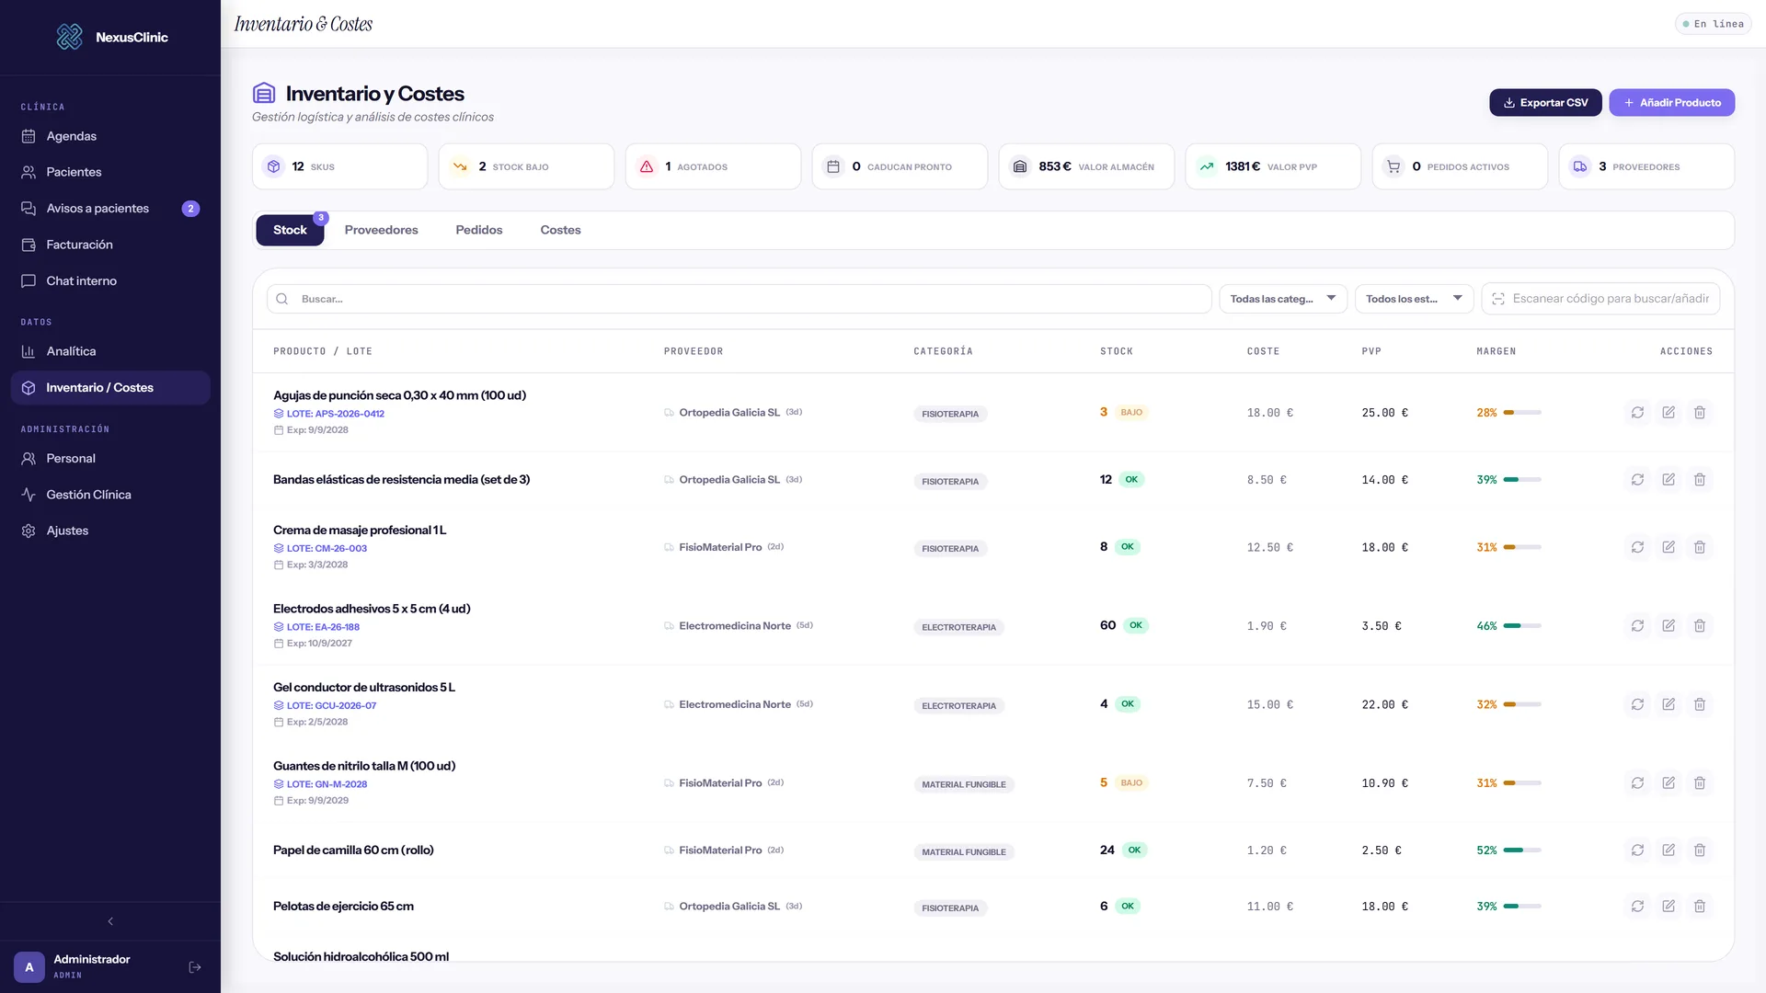Delete the Pelotas de ejercicio 65 cm row
This screenshot has width=1766, height=993.
tap(1700, 907)
